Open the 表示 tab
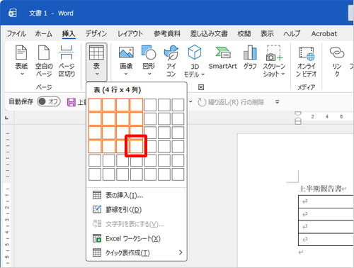 (x=267, y=34)
